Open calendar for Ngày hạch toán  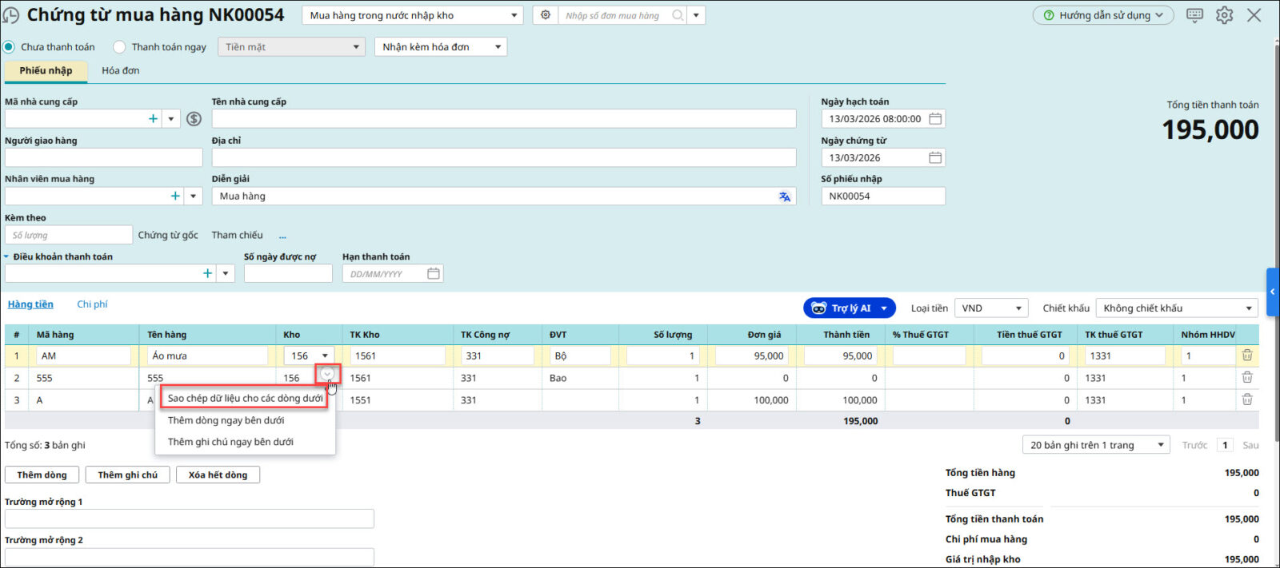click(x=934, y=119)
